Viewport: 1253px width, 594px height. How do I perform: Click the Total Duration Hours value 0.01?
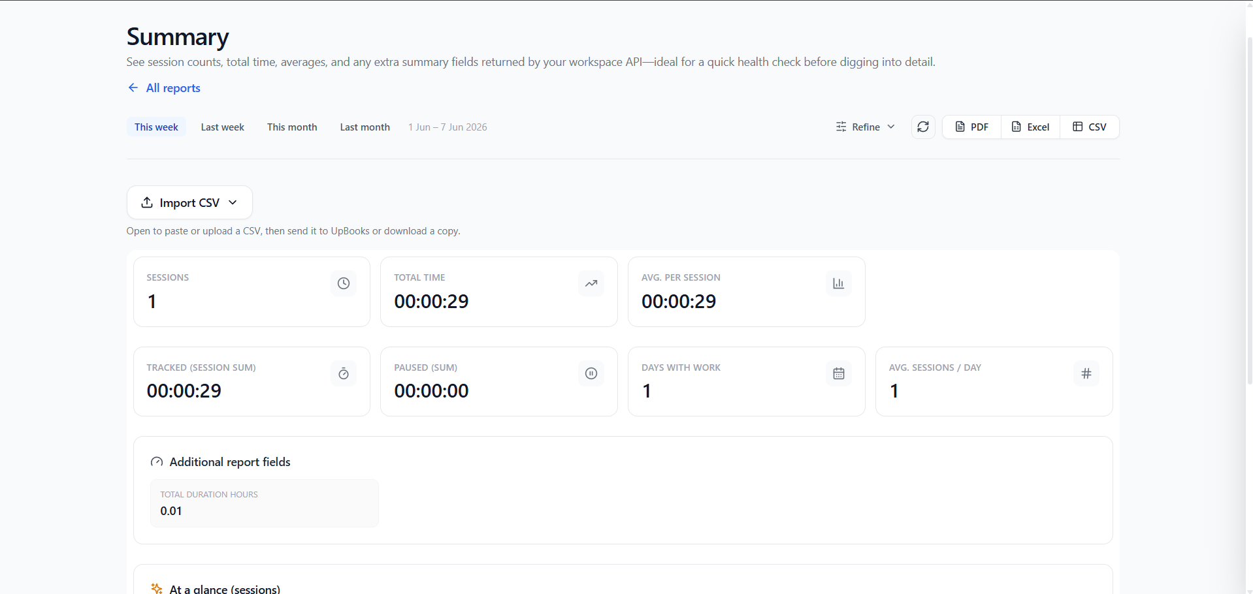(171, 511)
